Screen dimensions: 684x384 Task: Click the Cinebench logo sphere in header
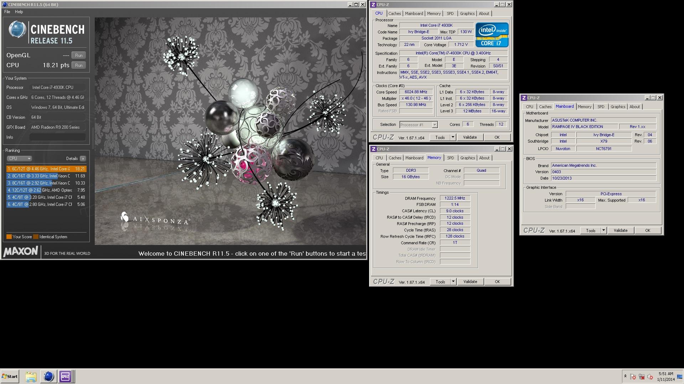(17, 30)
